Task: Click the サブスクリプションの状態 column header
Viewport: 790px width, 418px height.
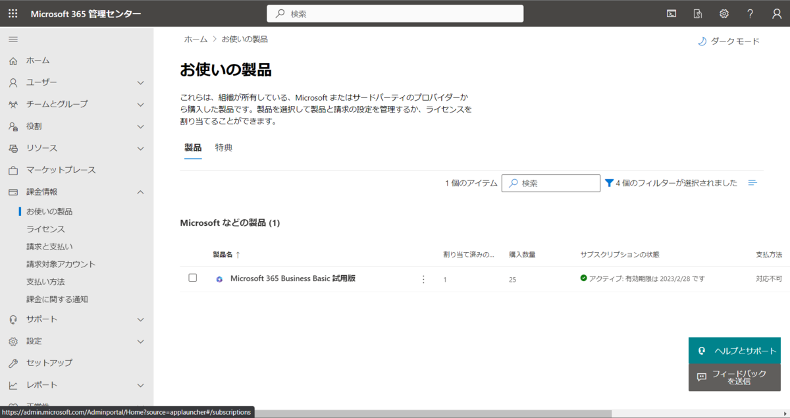Action: click(619, 255)
